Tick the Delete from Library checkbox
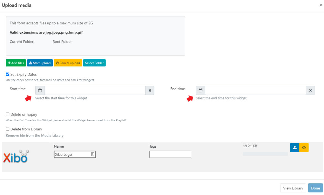Image resolution: width=324 pixels, height=195 pixels. click(8, 129)
